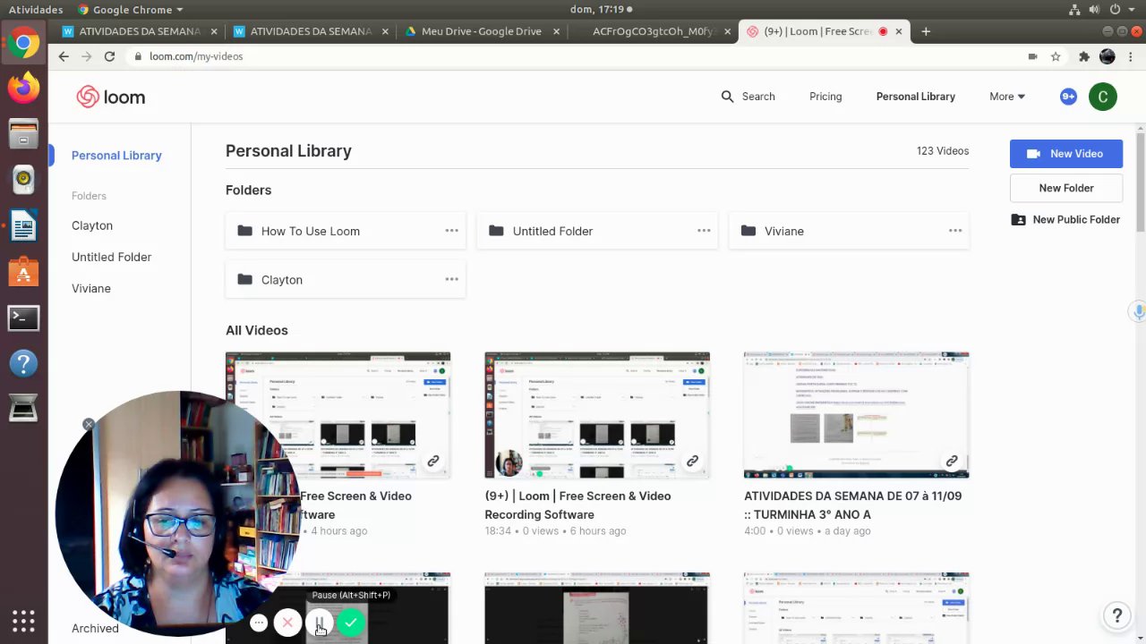Screen dimensions: 1146x644
Task: Open Terminal from the dock
Action: tap(23, 318)
